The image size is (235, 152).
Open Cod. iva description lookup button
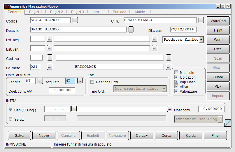pos(169,58)
